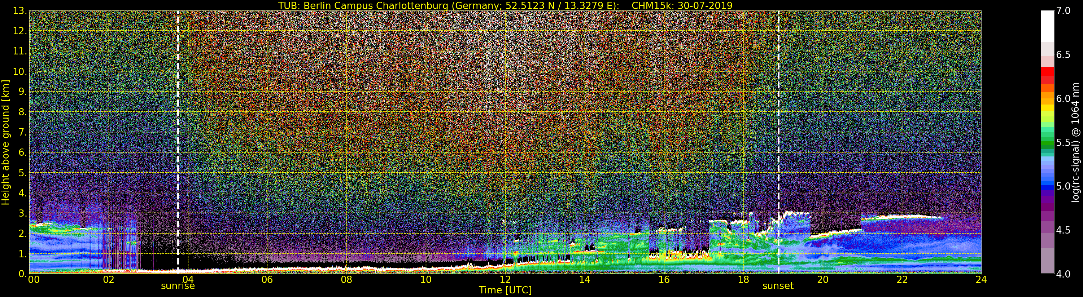Click the '10' time tick label

click(x=426, y=279)
